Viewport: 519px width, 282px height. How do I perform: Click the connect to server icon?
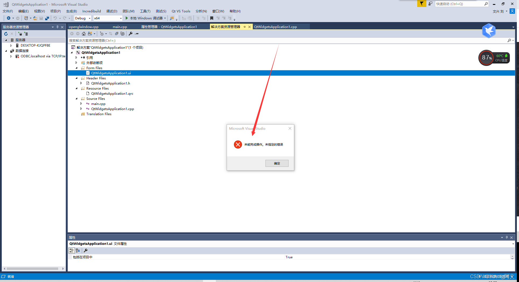[26, 34]
